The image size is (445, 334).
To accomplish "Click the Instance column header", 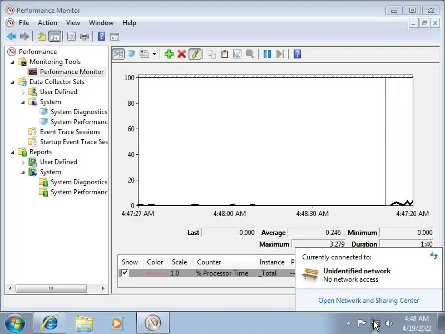I will (x=271, y=262).
